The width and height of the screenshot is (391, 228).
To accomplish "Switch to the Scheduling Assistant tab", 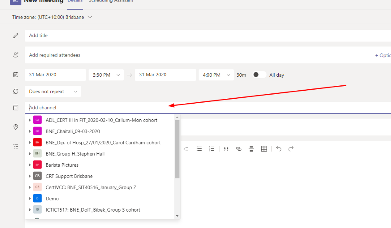I will [111, 2].
